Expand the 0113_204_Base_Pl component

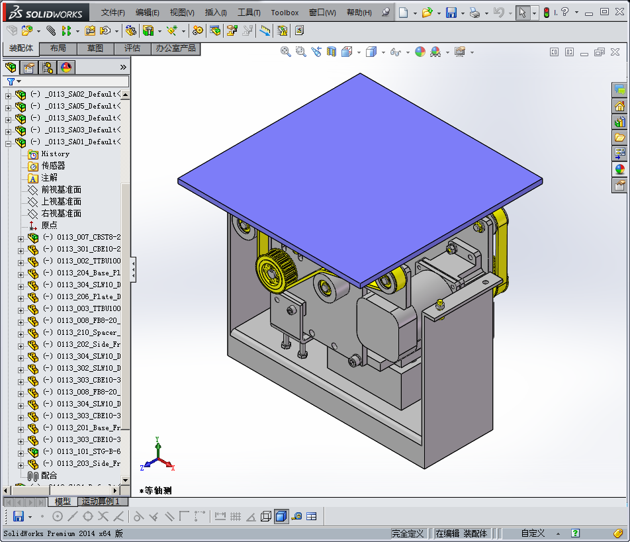coord(21,275)
